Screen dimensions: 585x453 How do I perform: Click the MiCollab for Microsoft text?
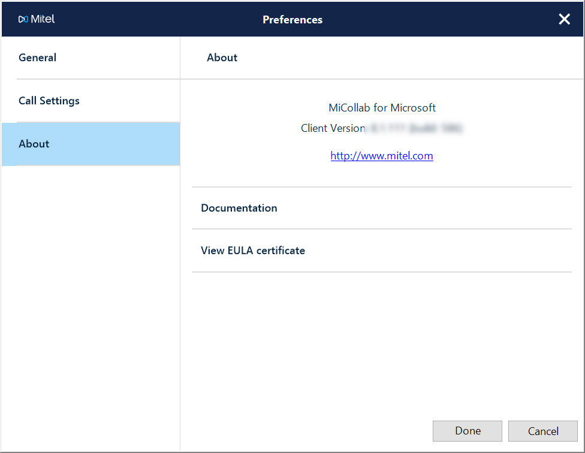pyautogui.click(x=382, y=108)
